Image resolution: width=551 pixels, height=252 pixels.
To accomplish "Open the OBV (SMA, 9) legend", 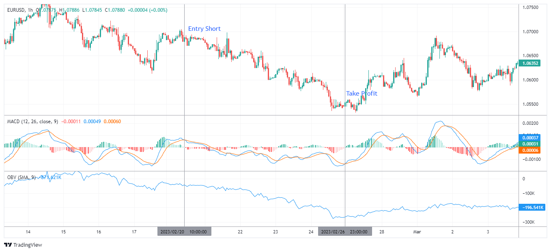I will (21, 177).
